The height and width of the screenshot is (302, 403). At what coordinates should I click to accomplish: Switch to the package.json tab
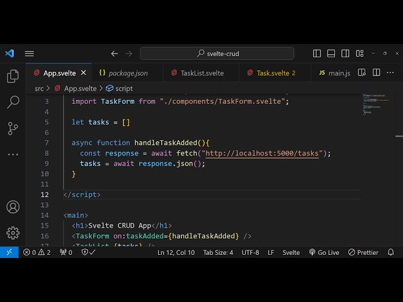[128, 73]
